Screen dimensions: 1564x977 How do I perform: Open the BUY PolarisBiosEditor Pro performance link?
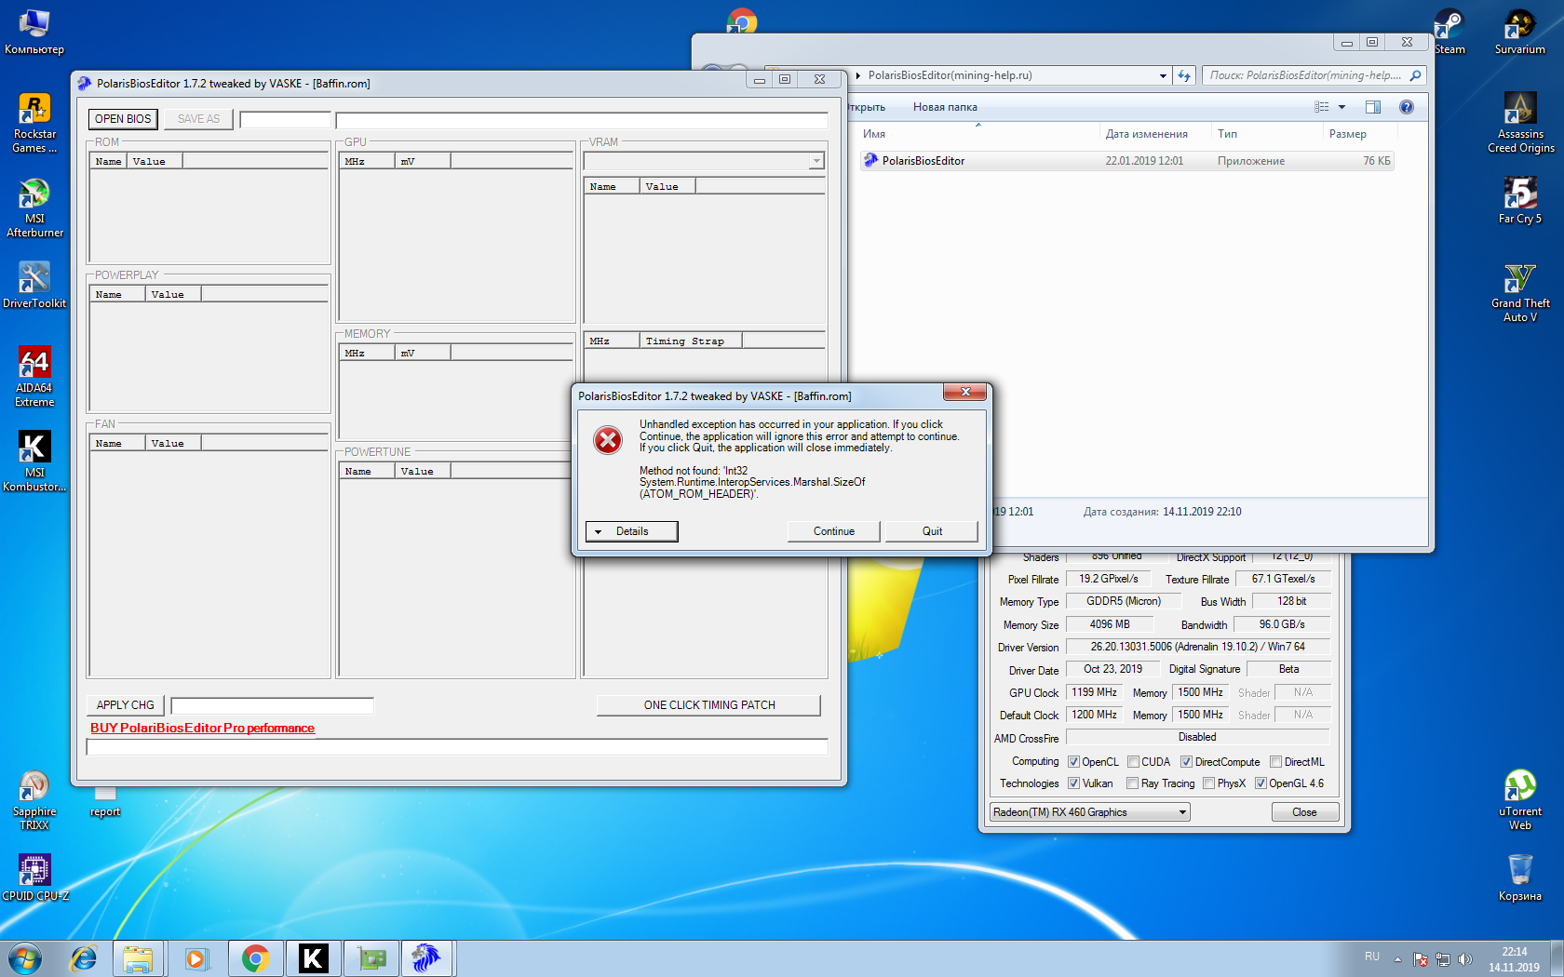[x=202, y=728]
